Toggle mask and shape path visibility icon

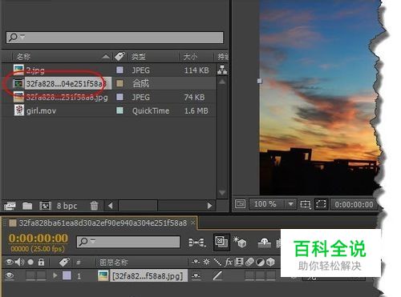pyautogui.click(x=321, y=204)
